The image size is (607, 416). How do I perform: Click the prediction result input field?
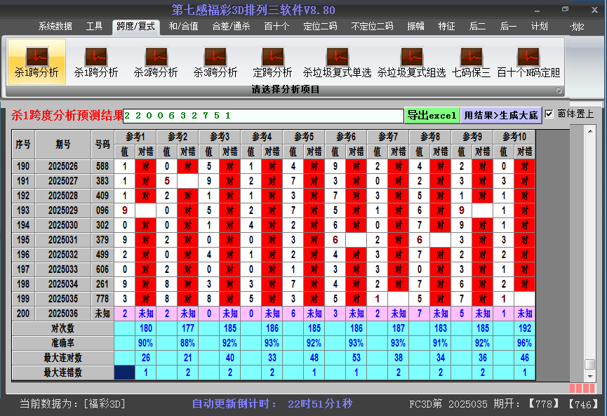263,116
